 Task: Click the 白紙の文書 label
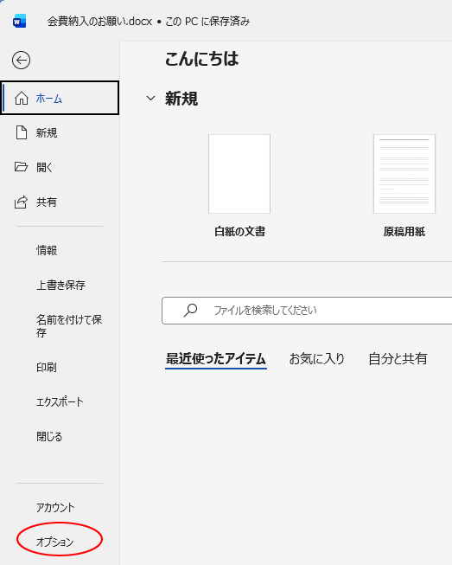[239, 231]
